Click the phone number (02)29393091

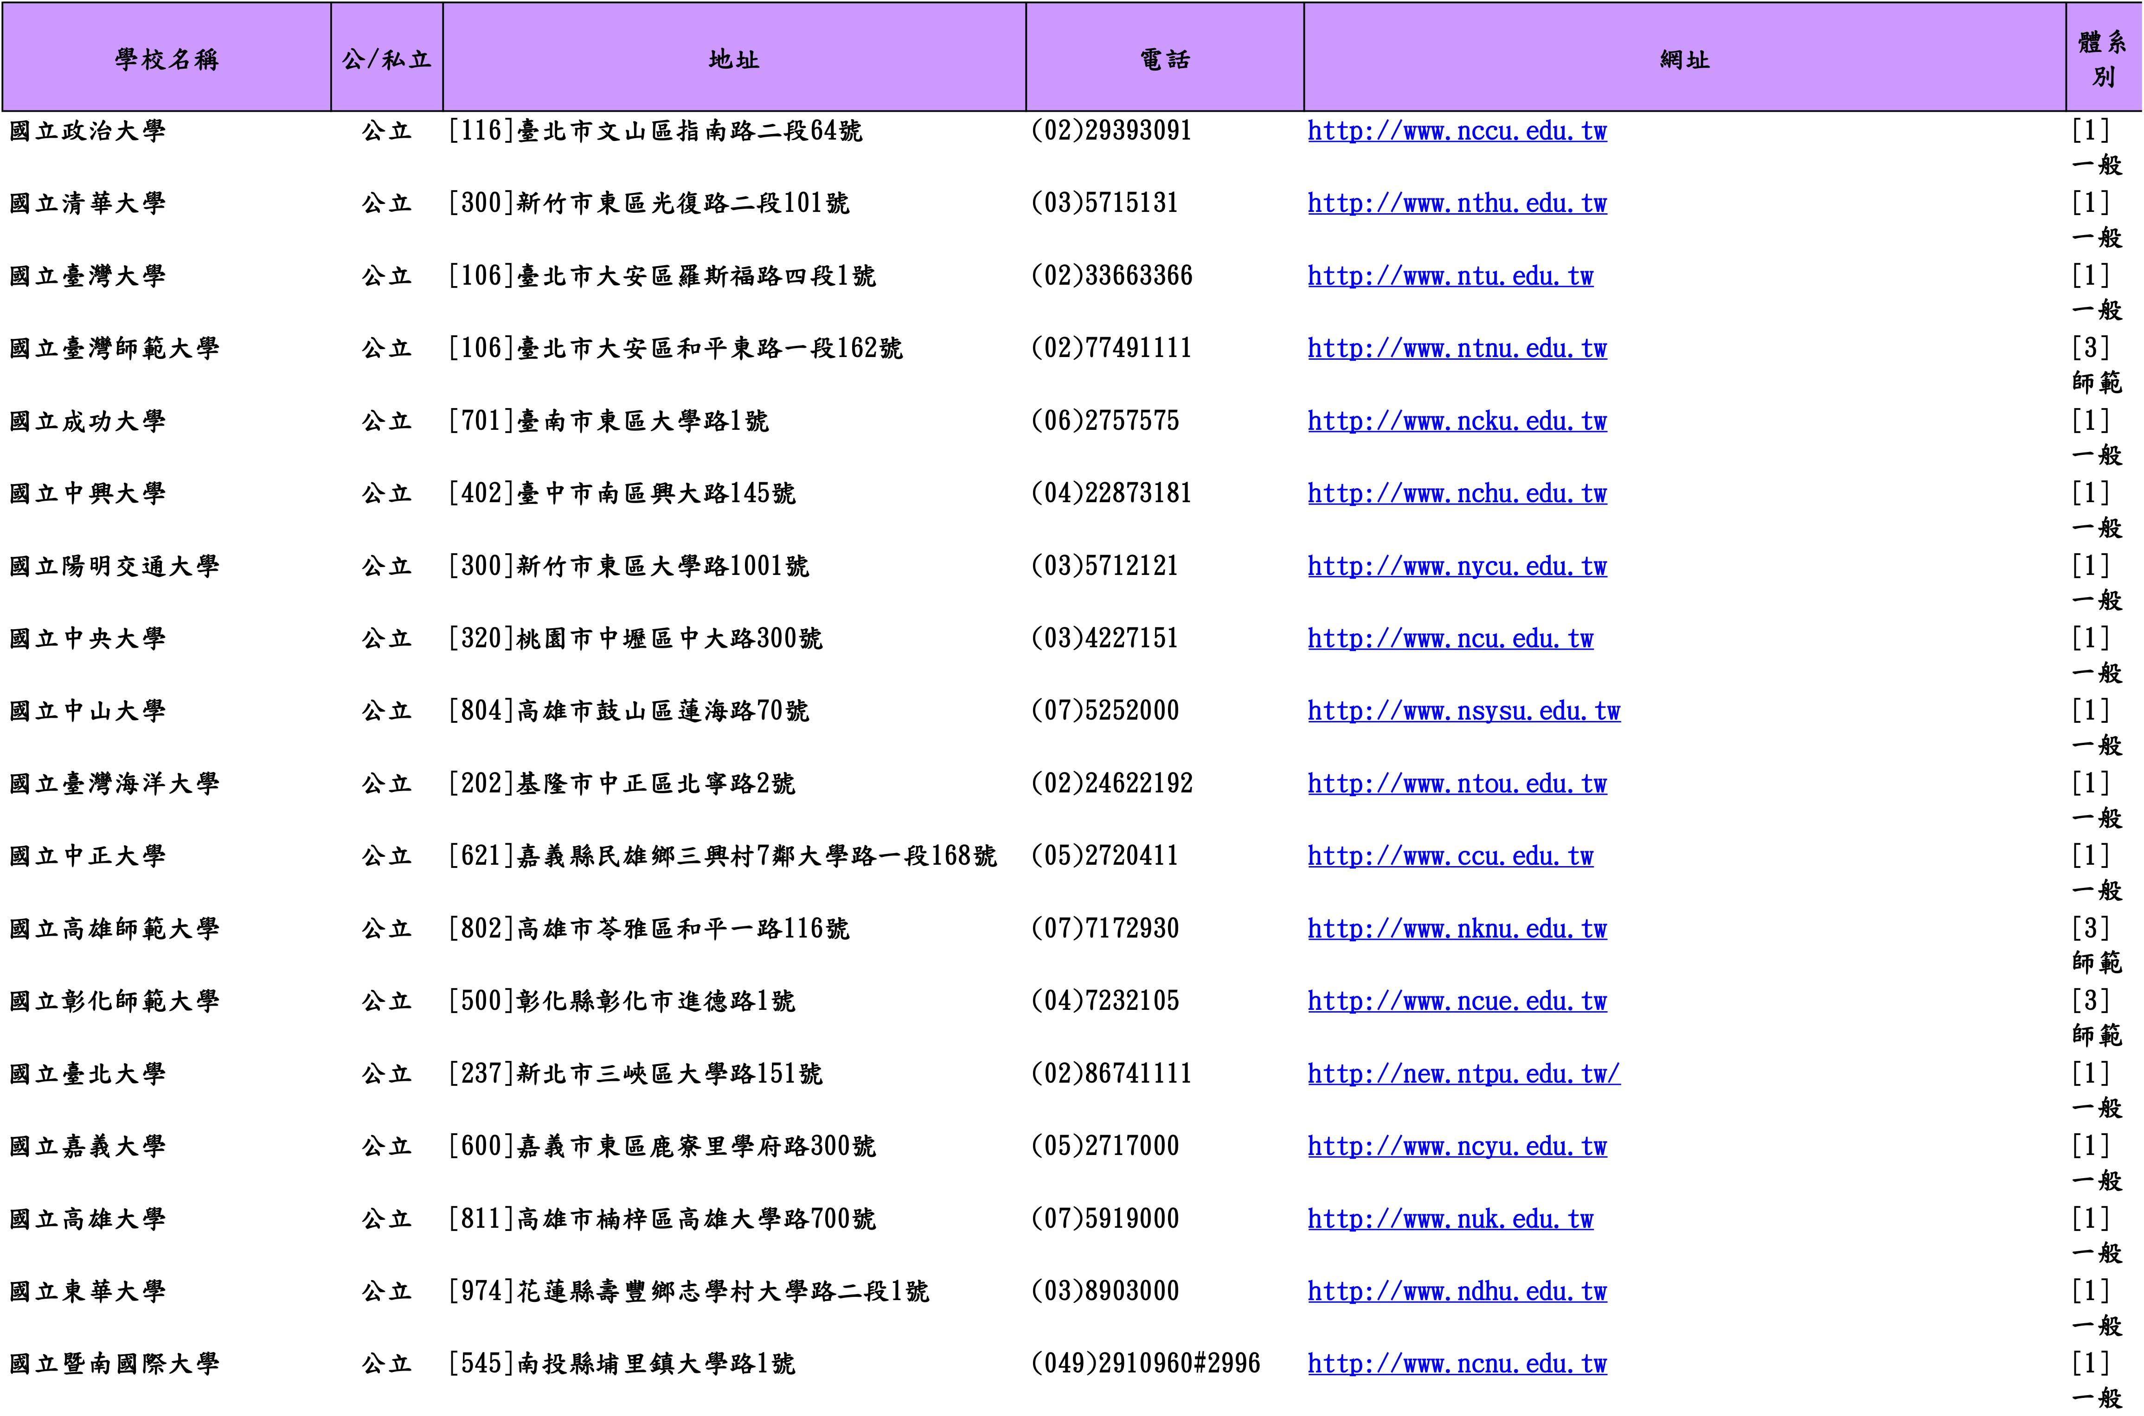(x=1111, y=132)
